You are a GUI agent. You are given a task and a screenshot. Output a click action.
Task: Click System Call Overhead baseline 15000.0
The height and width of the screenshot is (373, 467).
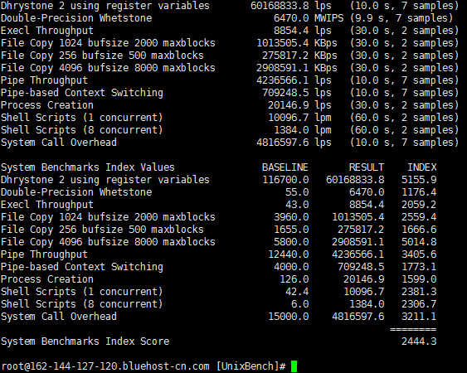[x=289, y=317]
